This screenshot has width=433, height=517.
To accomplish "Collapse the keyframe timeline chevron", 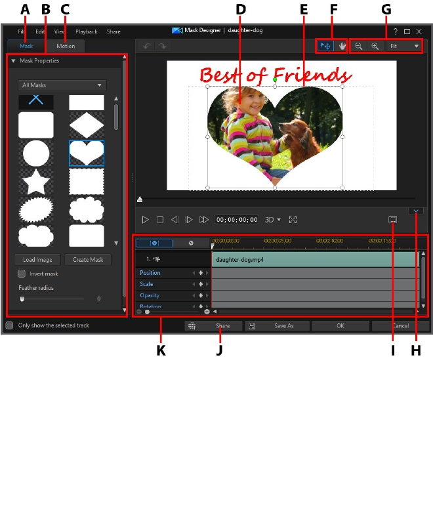I will pyautogui.click(x=416, y=211).
